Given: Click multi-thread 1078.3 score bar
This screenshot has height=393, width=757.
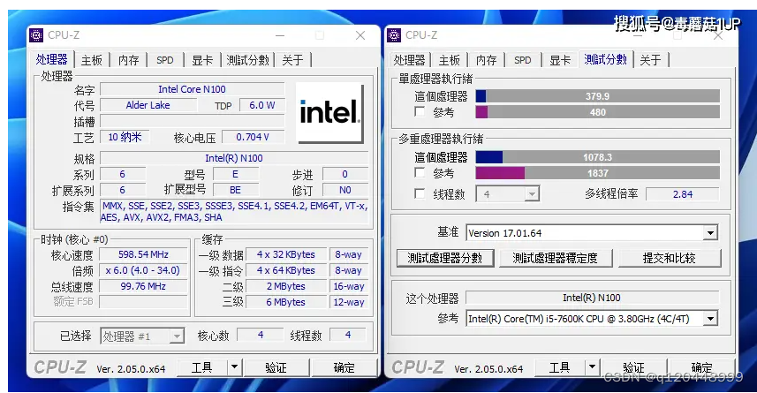Looking at the screenshot, I should point(598,157).
